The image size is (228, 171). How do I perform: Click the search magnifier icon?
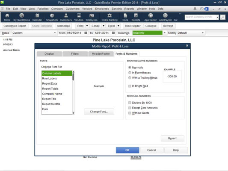point(222,17)
